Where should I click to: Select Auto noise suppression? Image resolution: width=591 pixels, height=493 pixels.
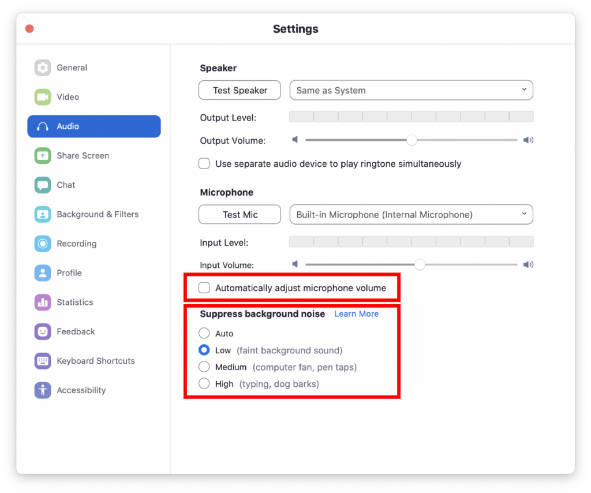204,333
